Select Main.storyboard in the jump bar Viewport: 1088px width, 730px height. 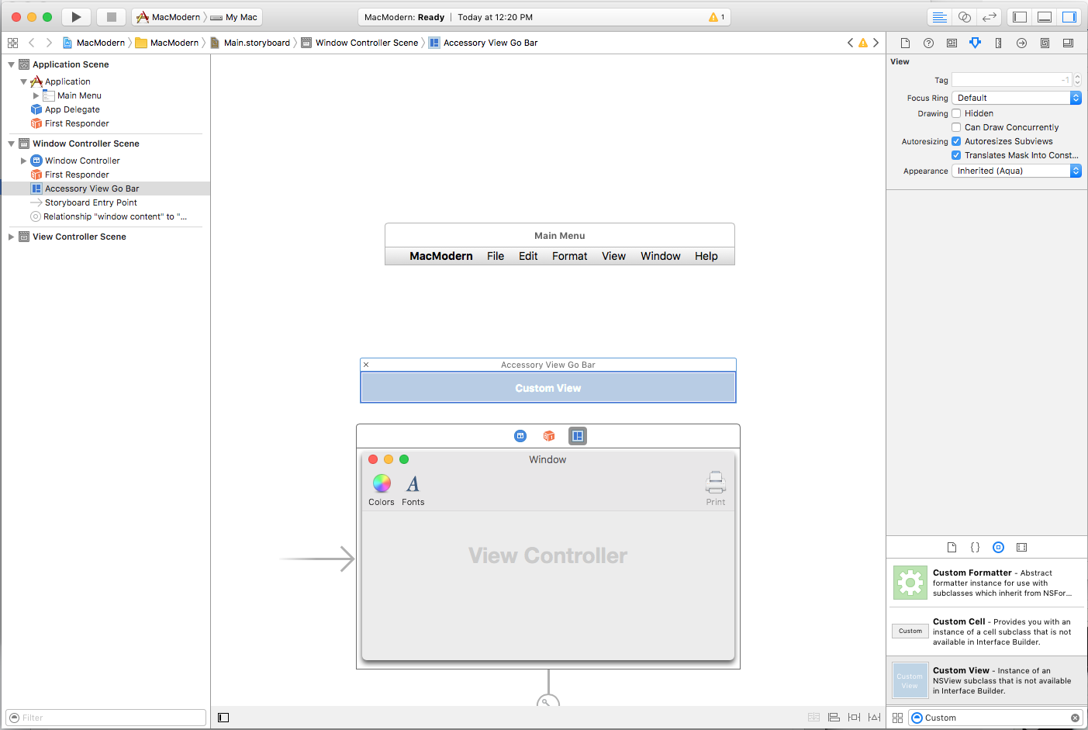click(x=256, y=43)
